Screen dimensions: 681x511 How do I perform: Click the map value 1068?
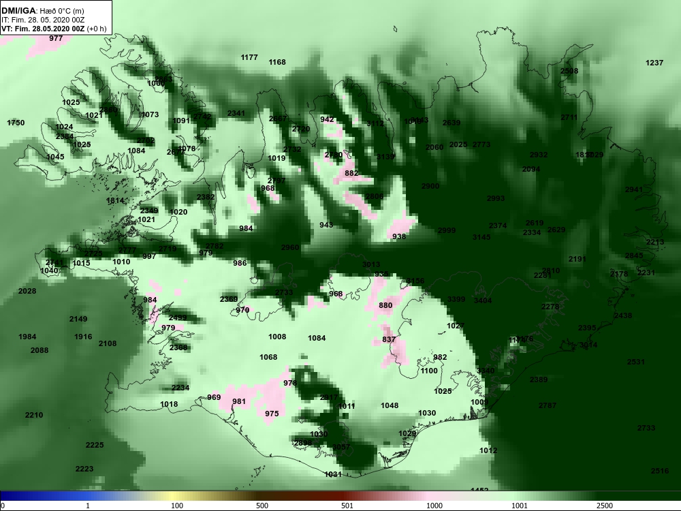tap(268, 357)
